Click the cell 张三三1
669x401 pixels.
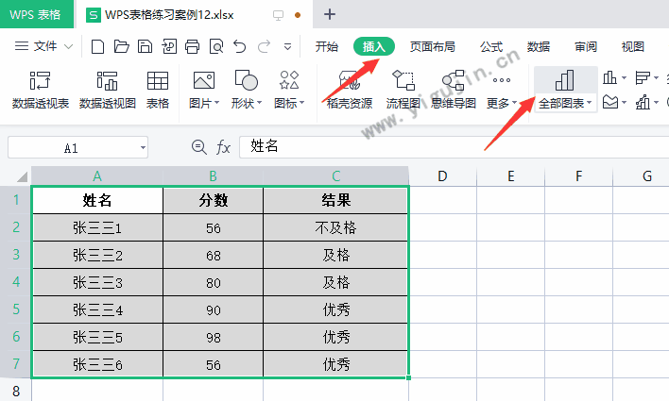(97, 227)
